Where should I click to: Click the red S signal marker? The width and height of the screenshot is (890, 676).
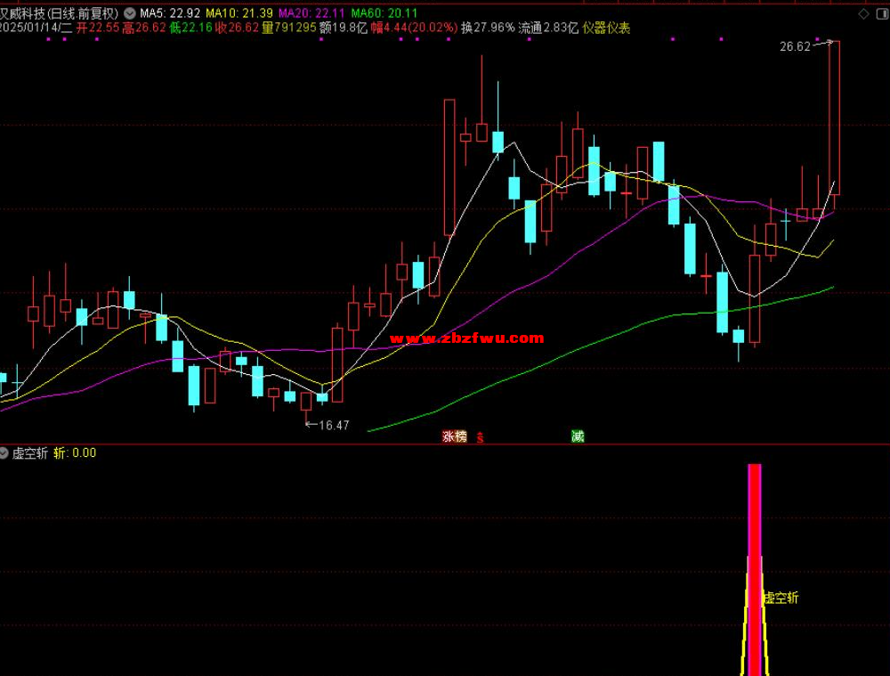481,437
